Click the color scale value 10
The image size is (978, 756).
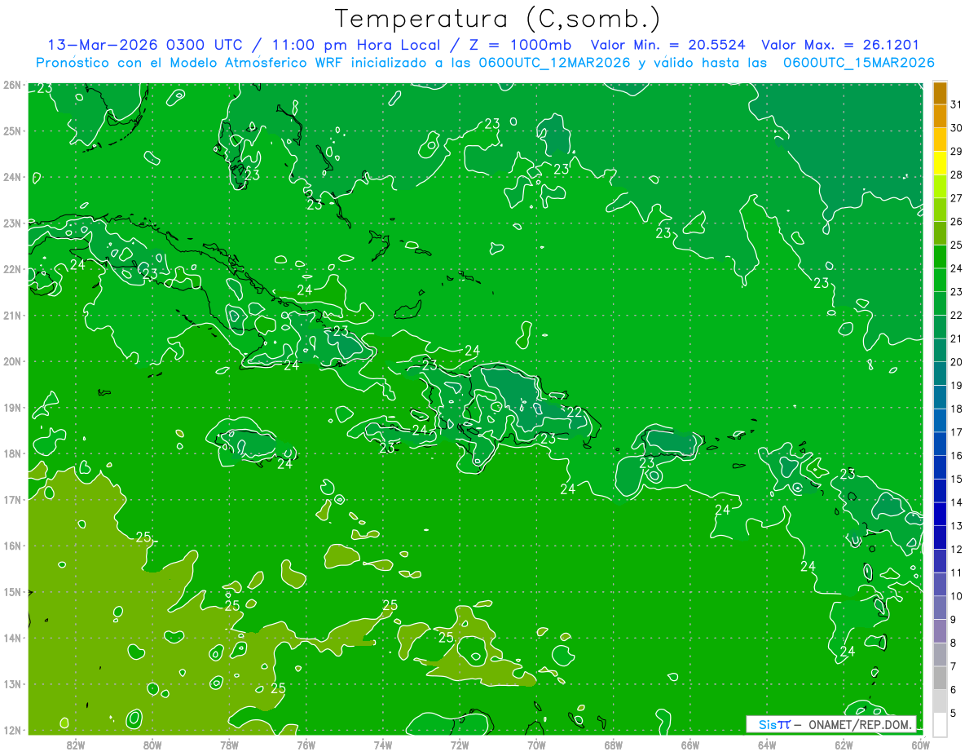957,596
